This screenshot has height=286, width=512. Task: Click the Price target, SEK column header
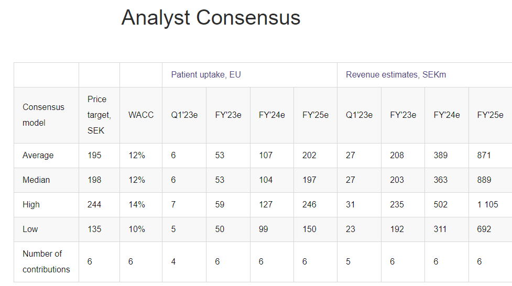97,115
